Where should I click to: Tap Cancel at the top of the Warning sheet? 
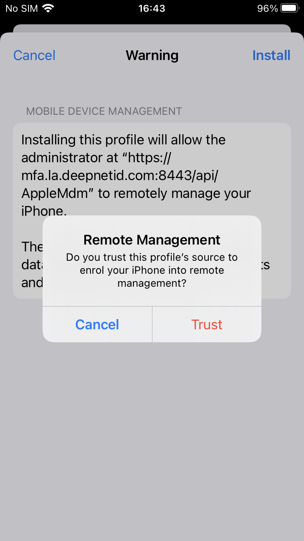coord(34,55)
